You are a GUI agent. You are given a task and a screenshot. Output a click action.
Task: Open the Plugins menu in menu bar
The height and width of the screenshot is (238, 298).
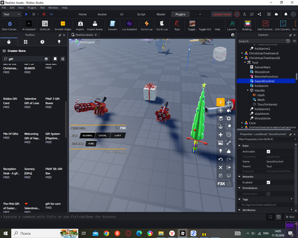point(32,8)
